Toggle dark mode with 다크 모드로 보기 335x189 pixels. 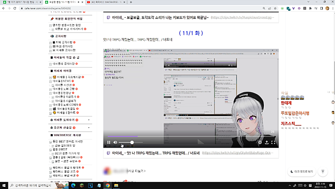click(x=301, y=171)
